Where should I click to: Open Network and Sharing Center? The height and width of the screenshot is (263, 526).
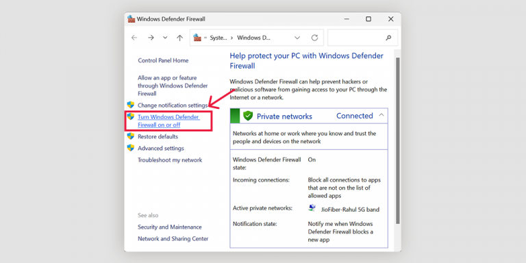pos(173,239)
